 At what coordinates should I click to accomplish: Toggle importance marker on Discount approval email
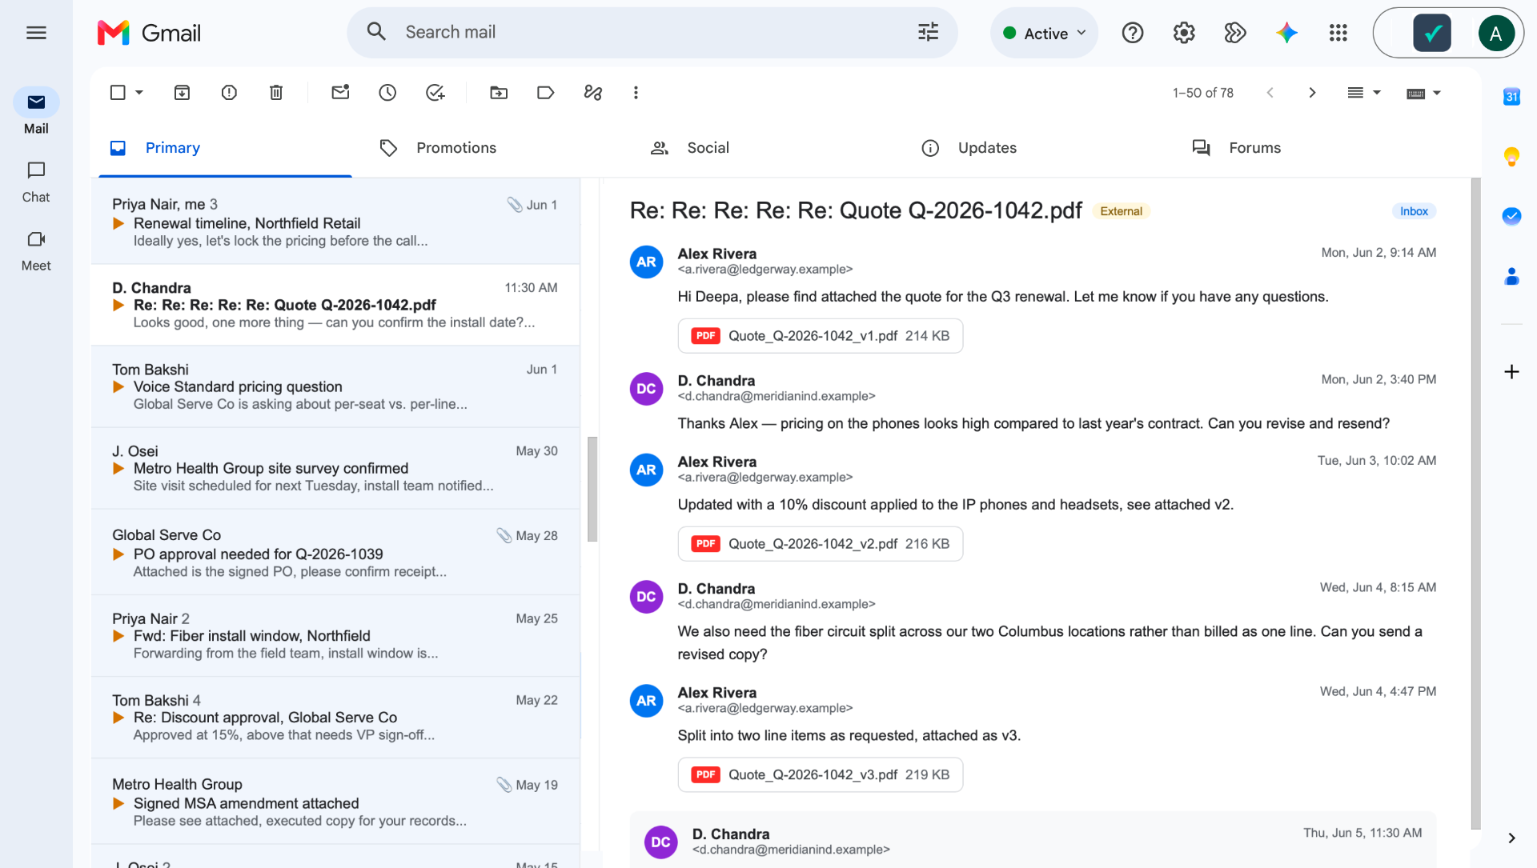coord(118,718)
